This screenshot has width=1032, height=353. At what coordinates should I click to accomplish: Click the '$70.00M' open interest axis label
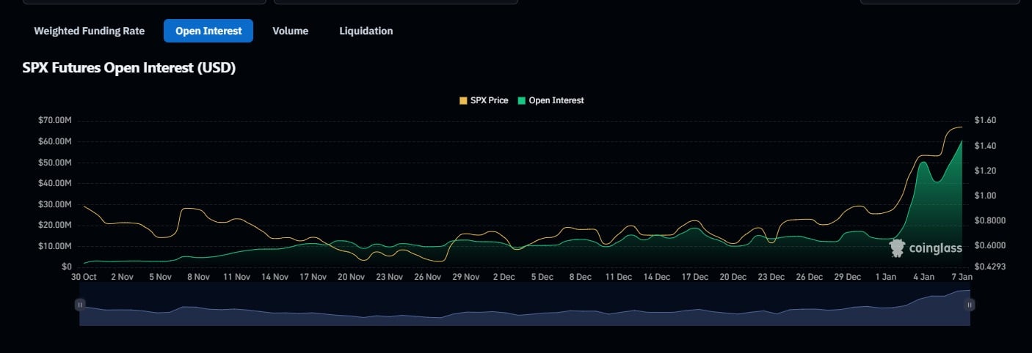pos(54,120)
